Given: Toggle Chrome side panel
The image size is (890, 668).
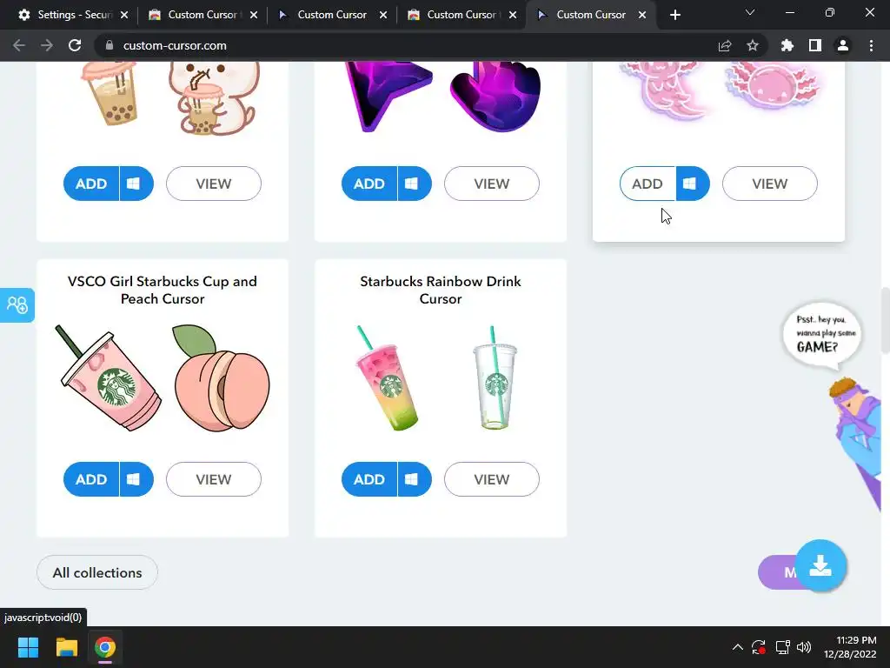Looking at the screenshot, I should [x=815, y=45].
